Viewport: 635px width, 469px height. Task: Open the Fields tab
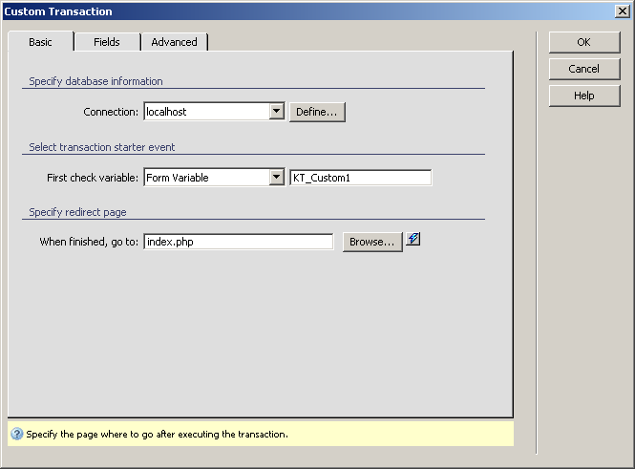[107, 42]
